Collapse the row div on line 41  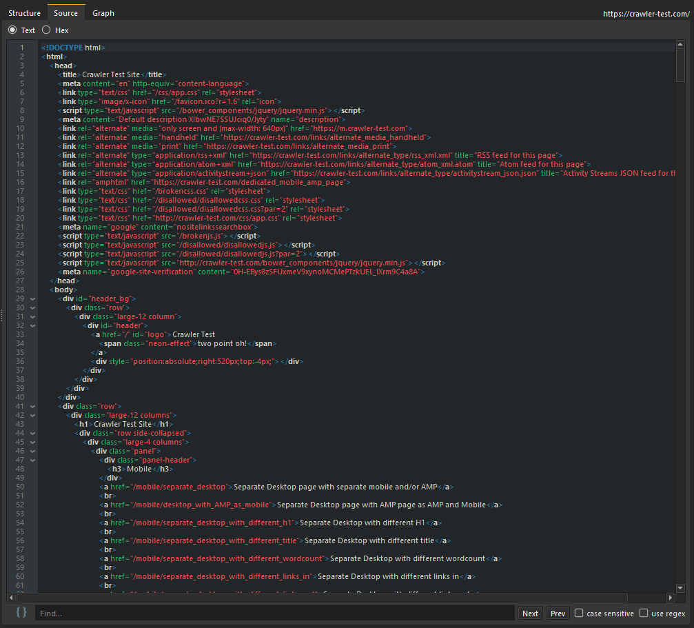point(32,406)
